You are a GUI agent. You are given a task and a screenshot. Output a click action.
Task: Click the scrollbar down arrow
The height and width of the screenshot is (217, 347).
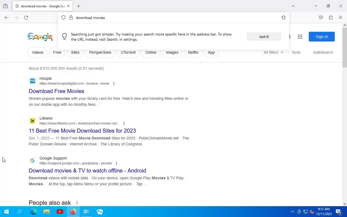tap(345, 204)
